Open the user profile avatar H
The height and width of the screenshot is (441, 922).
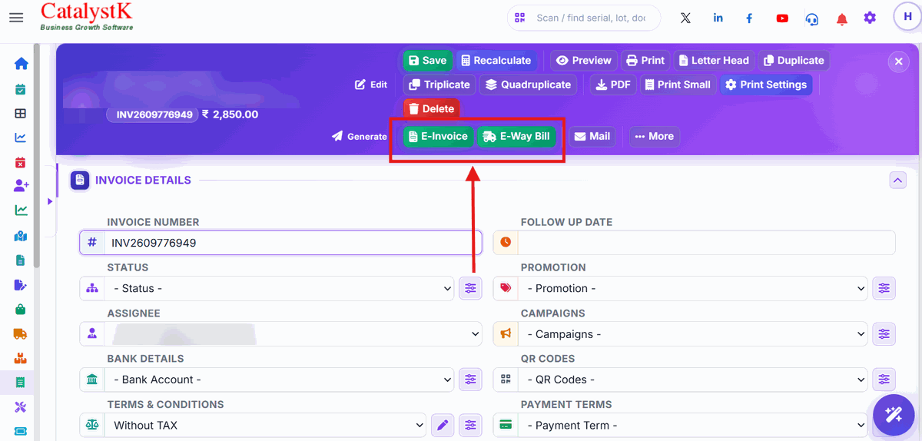coord(907,17)
